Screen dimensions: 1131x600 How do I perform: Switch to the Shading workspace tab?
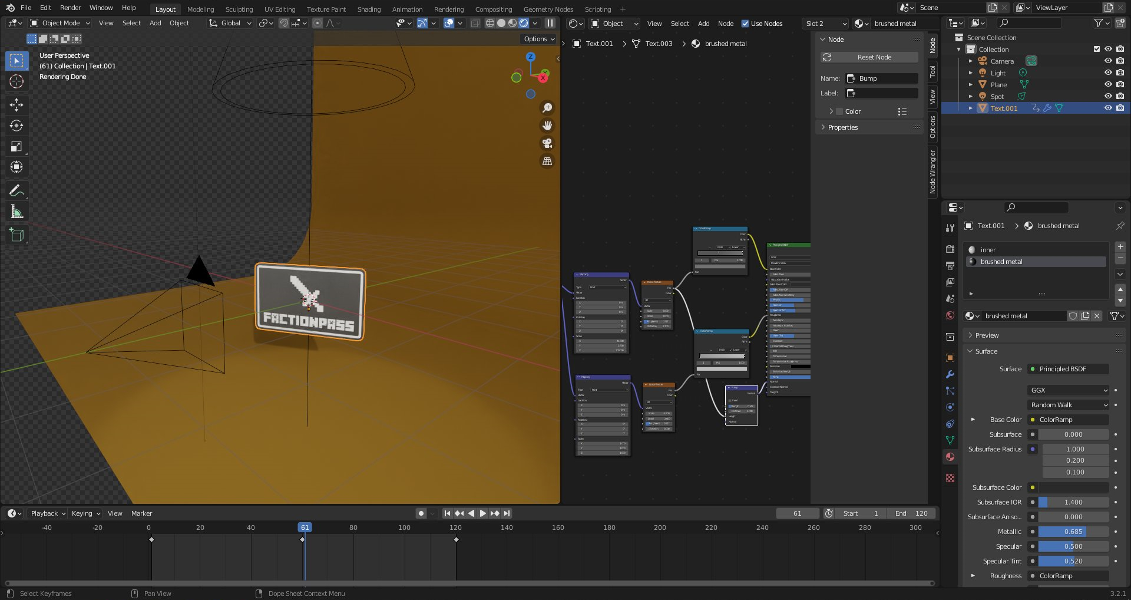coord(369,9)
